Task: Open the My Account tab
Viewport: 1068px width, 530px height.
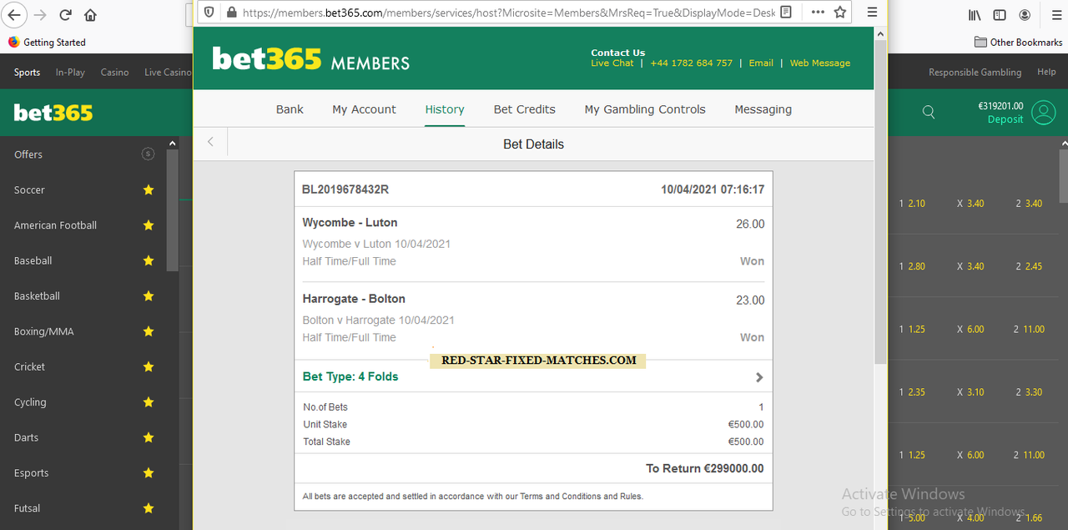Action: (x=364, y=109)
